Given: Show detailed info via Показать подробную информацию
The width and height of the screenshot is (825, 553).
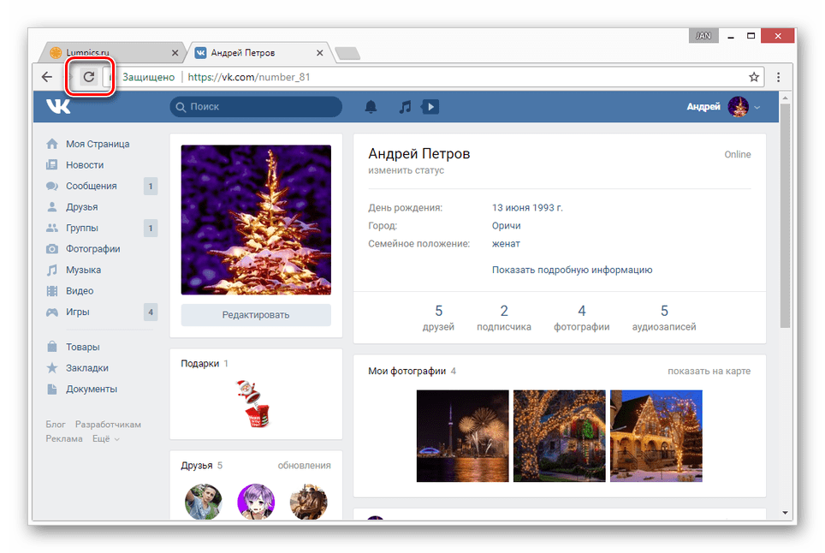Looking at the screenshot, I should 572,270.
